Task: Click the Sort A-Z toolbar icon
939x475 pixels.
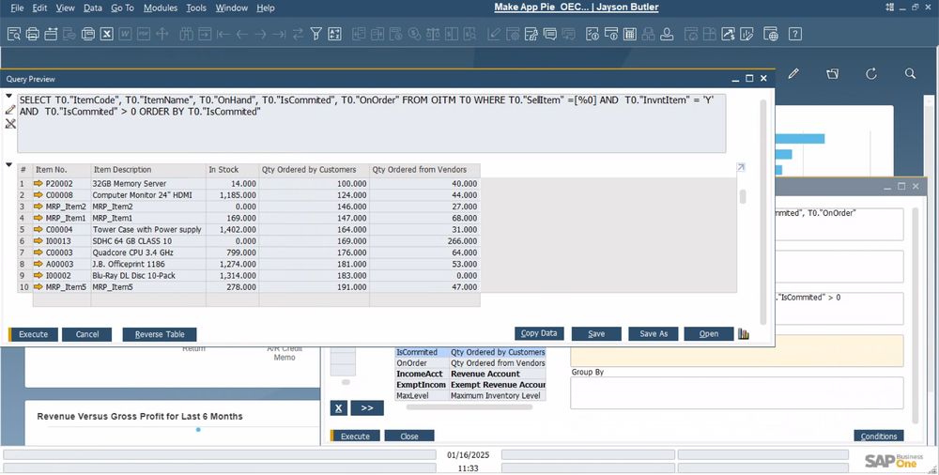Action: (x=335, y=34)
